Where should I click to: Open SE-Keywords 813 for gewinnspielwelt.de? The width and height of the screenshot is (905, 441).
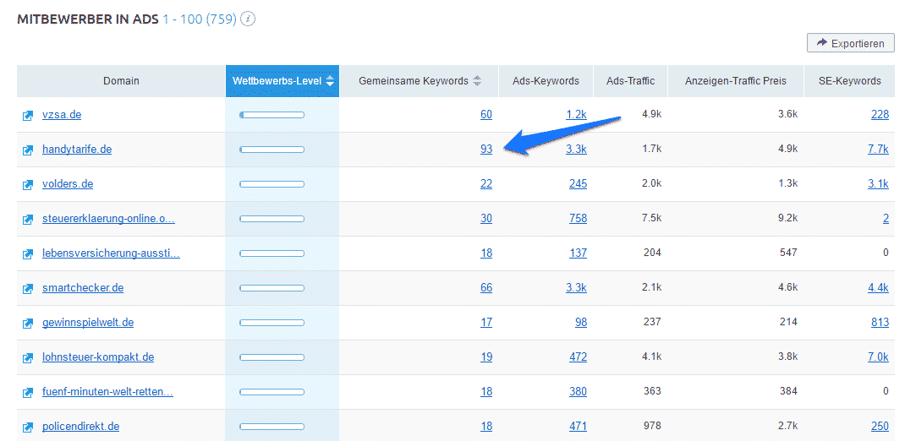click(880, 322)
